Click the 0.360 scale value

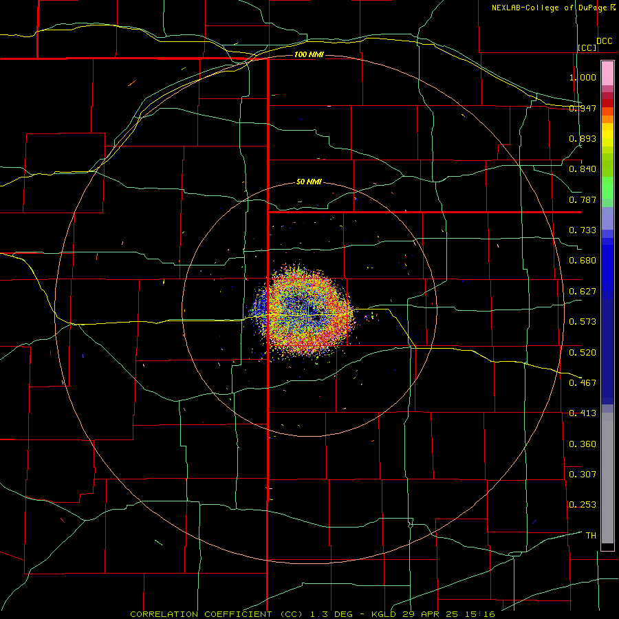coord(583,444)
